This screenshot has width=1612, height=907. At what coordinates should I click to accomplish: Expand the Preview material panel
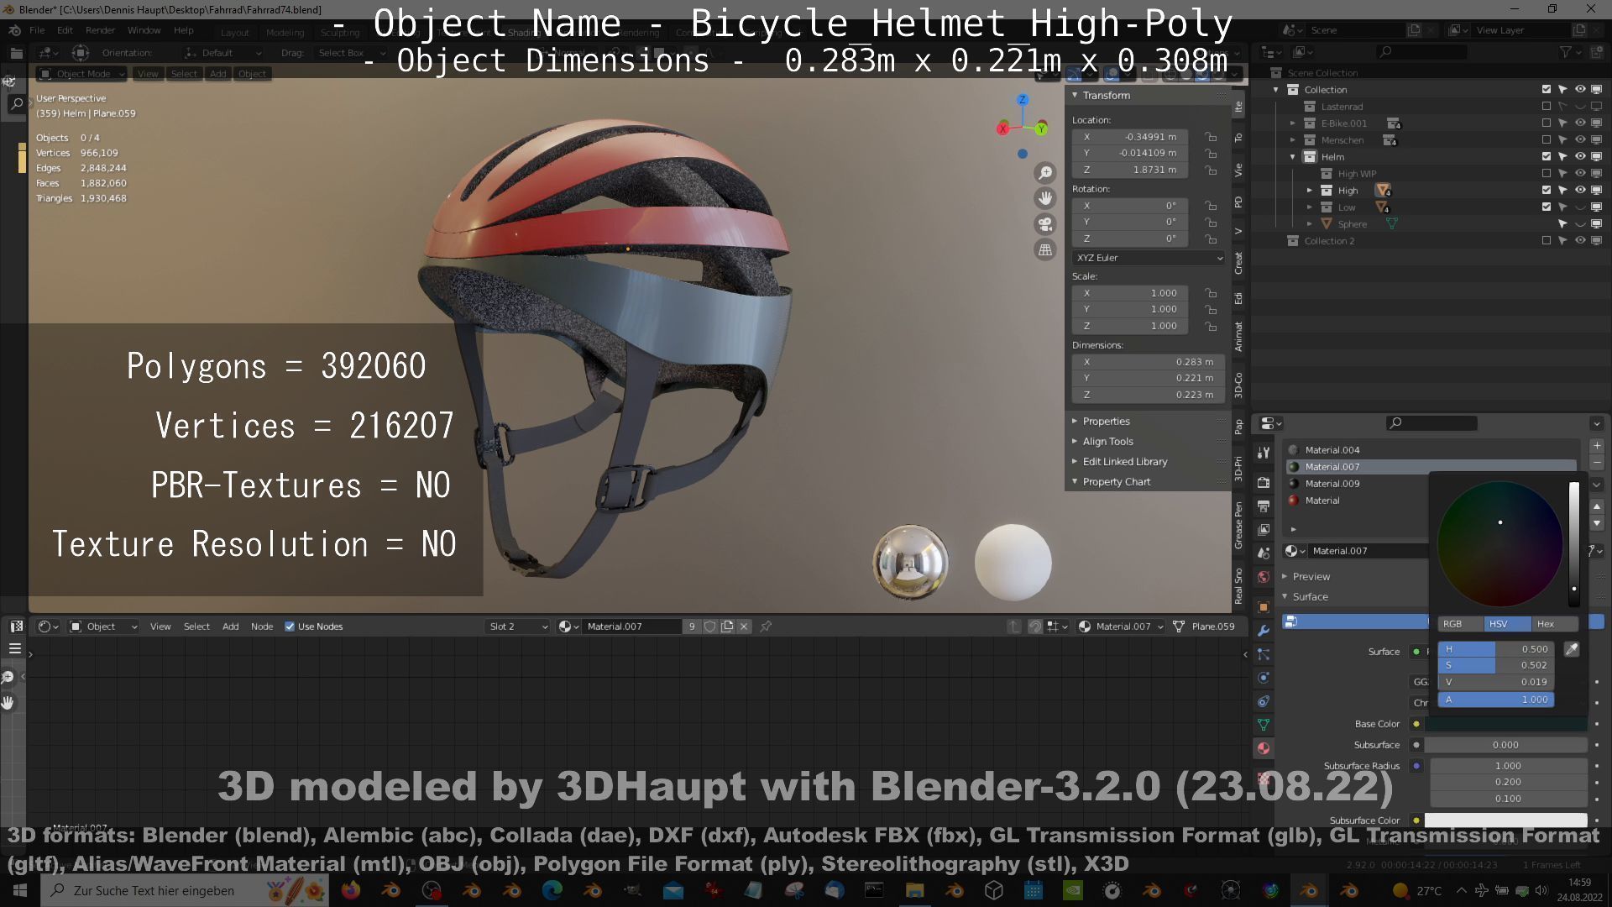coord(1311,577)
